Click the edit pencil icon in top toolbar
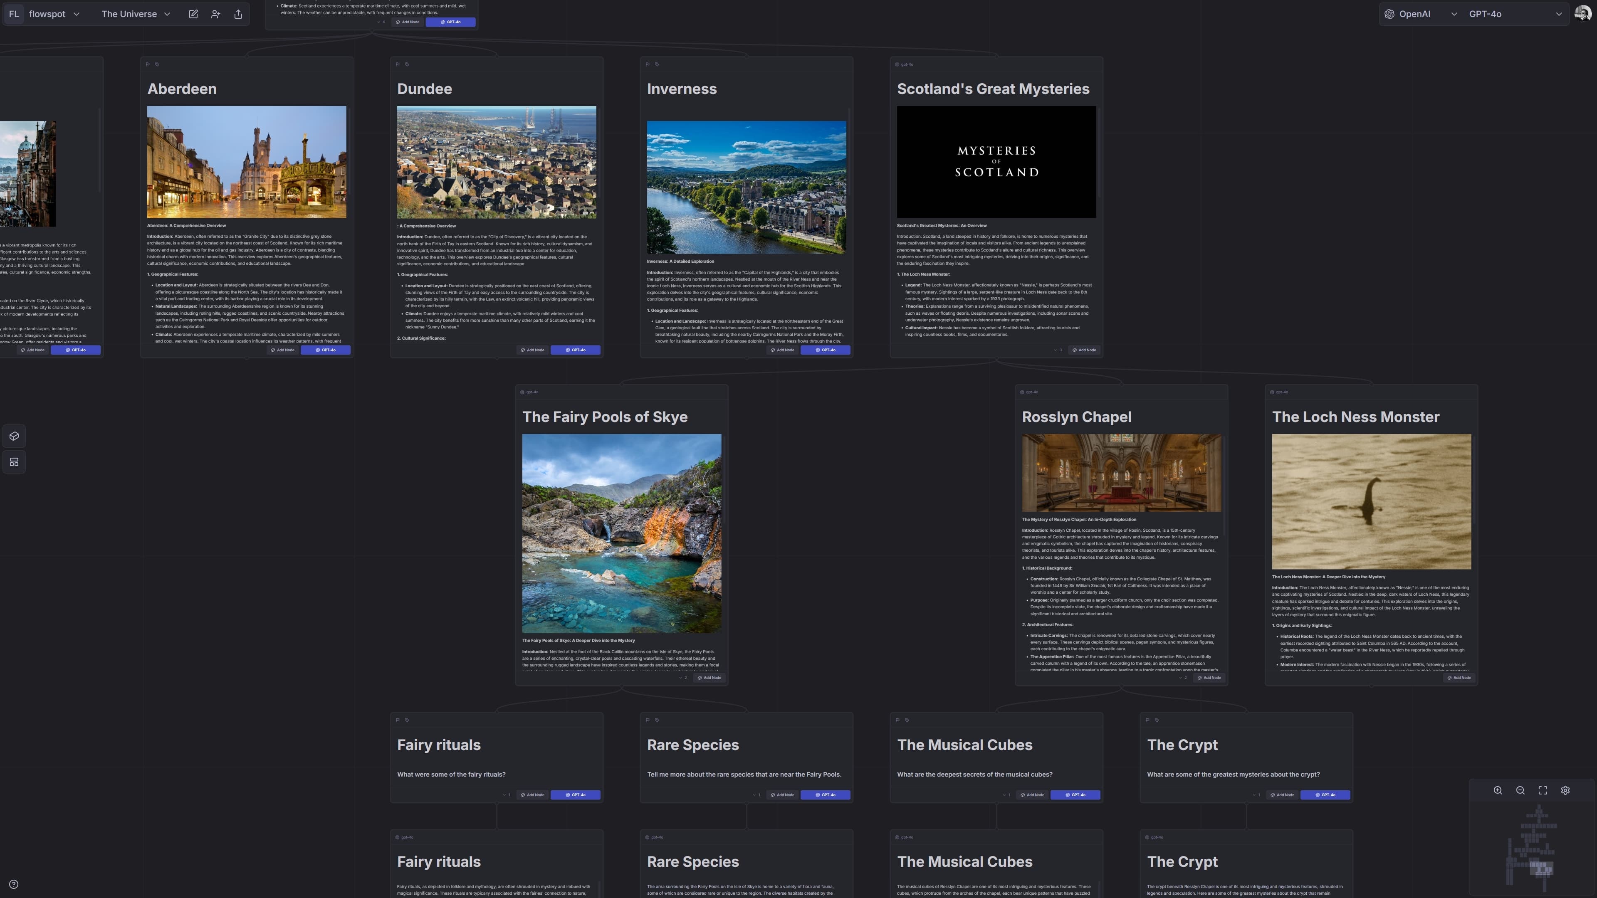1597x898 pixels. 193,14
